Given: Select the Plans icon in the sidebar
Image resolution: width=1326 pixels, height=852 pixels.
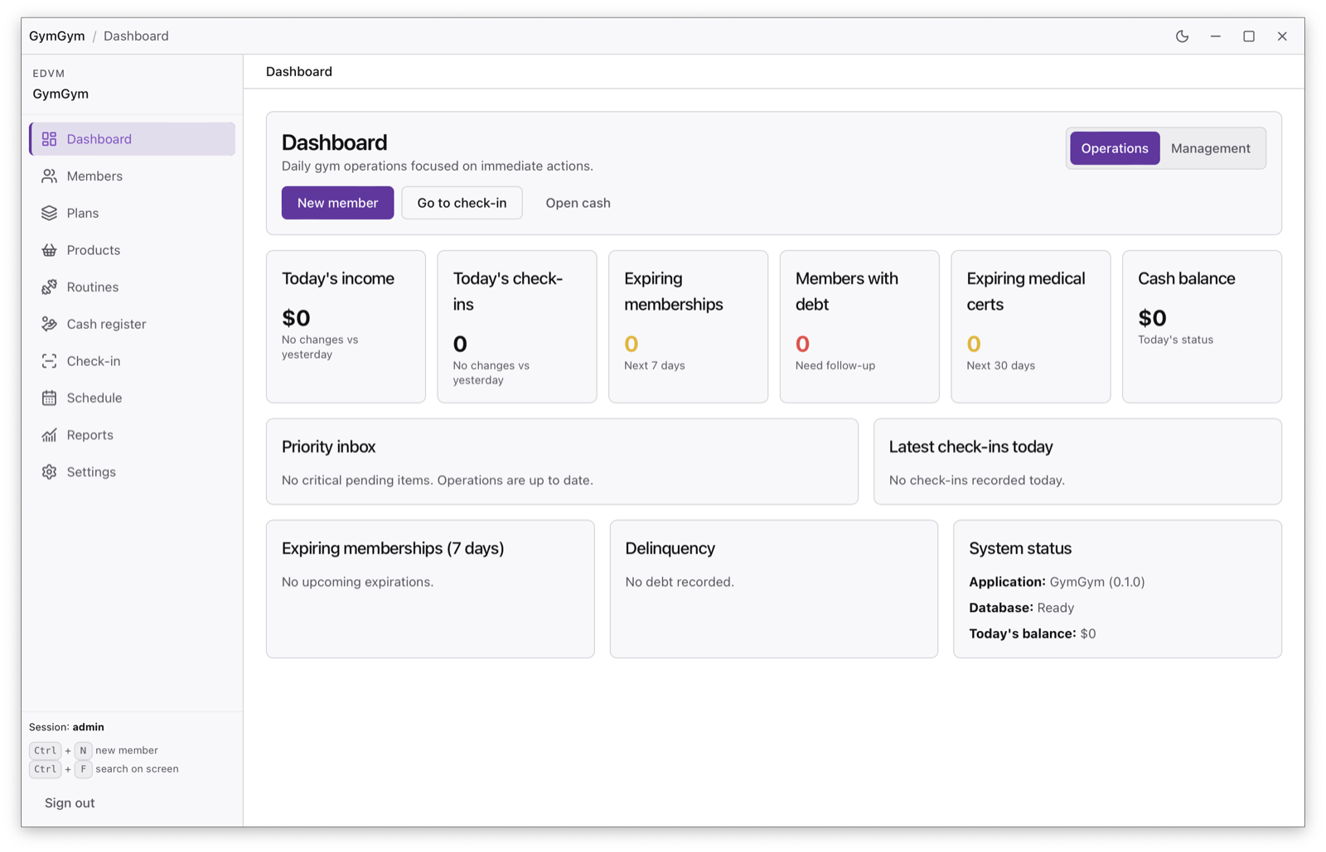Looking at the screenshot, I should pyautogui.click(x=50, y=213).
